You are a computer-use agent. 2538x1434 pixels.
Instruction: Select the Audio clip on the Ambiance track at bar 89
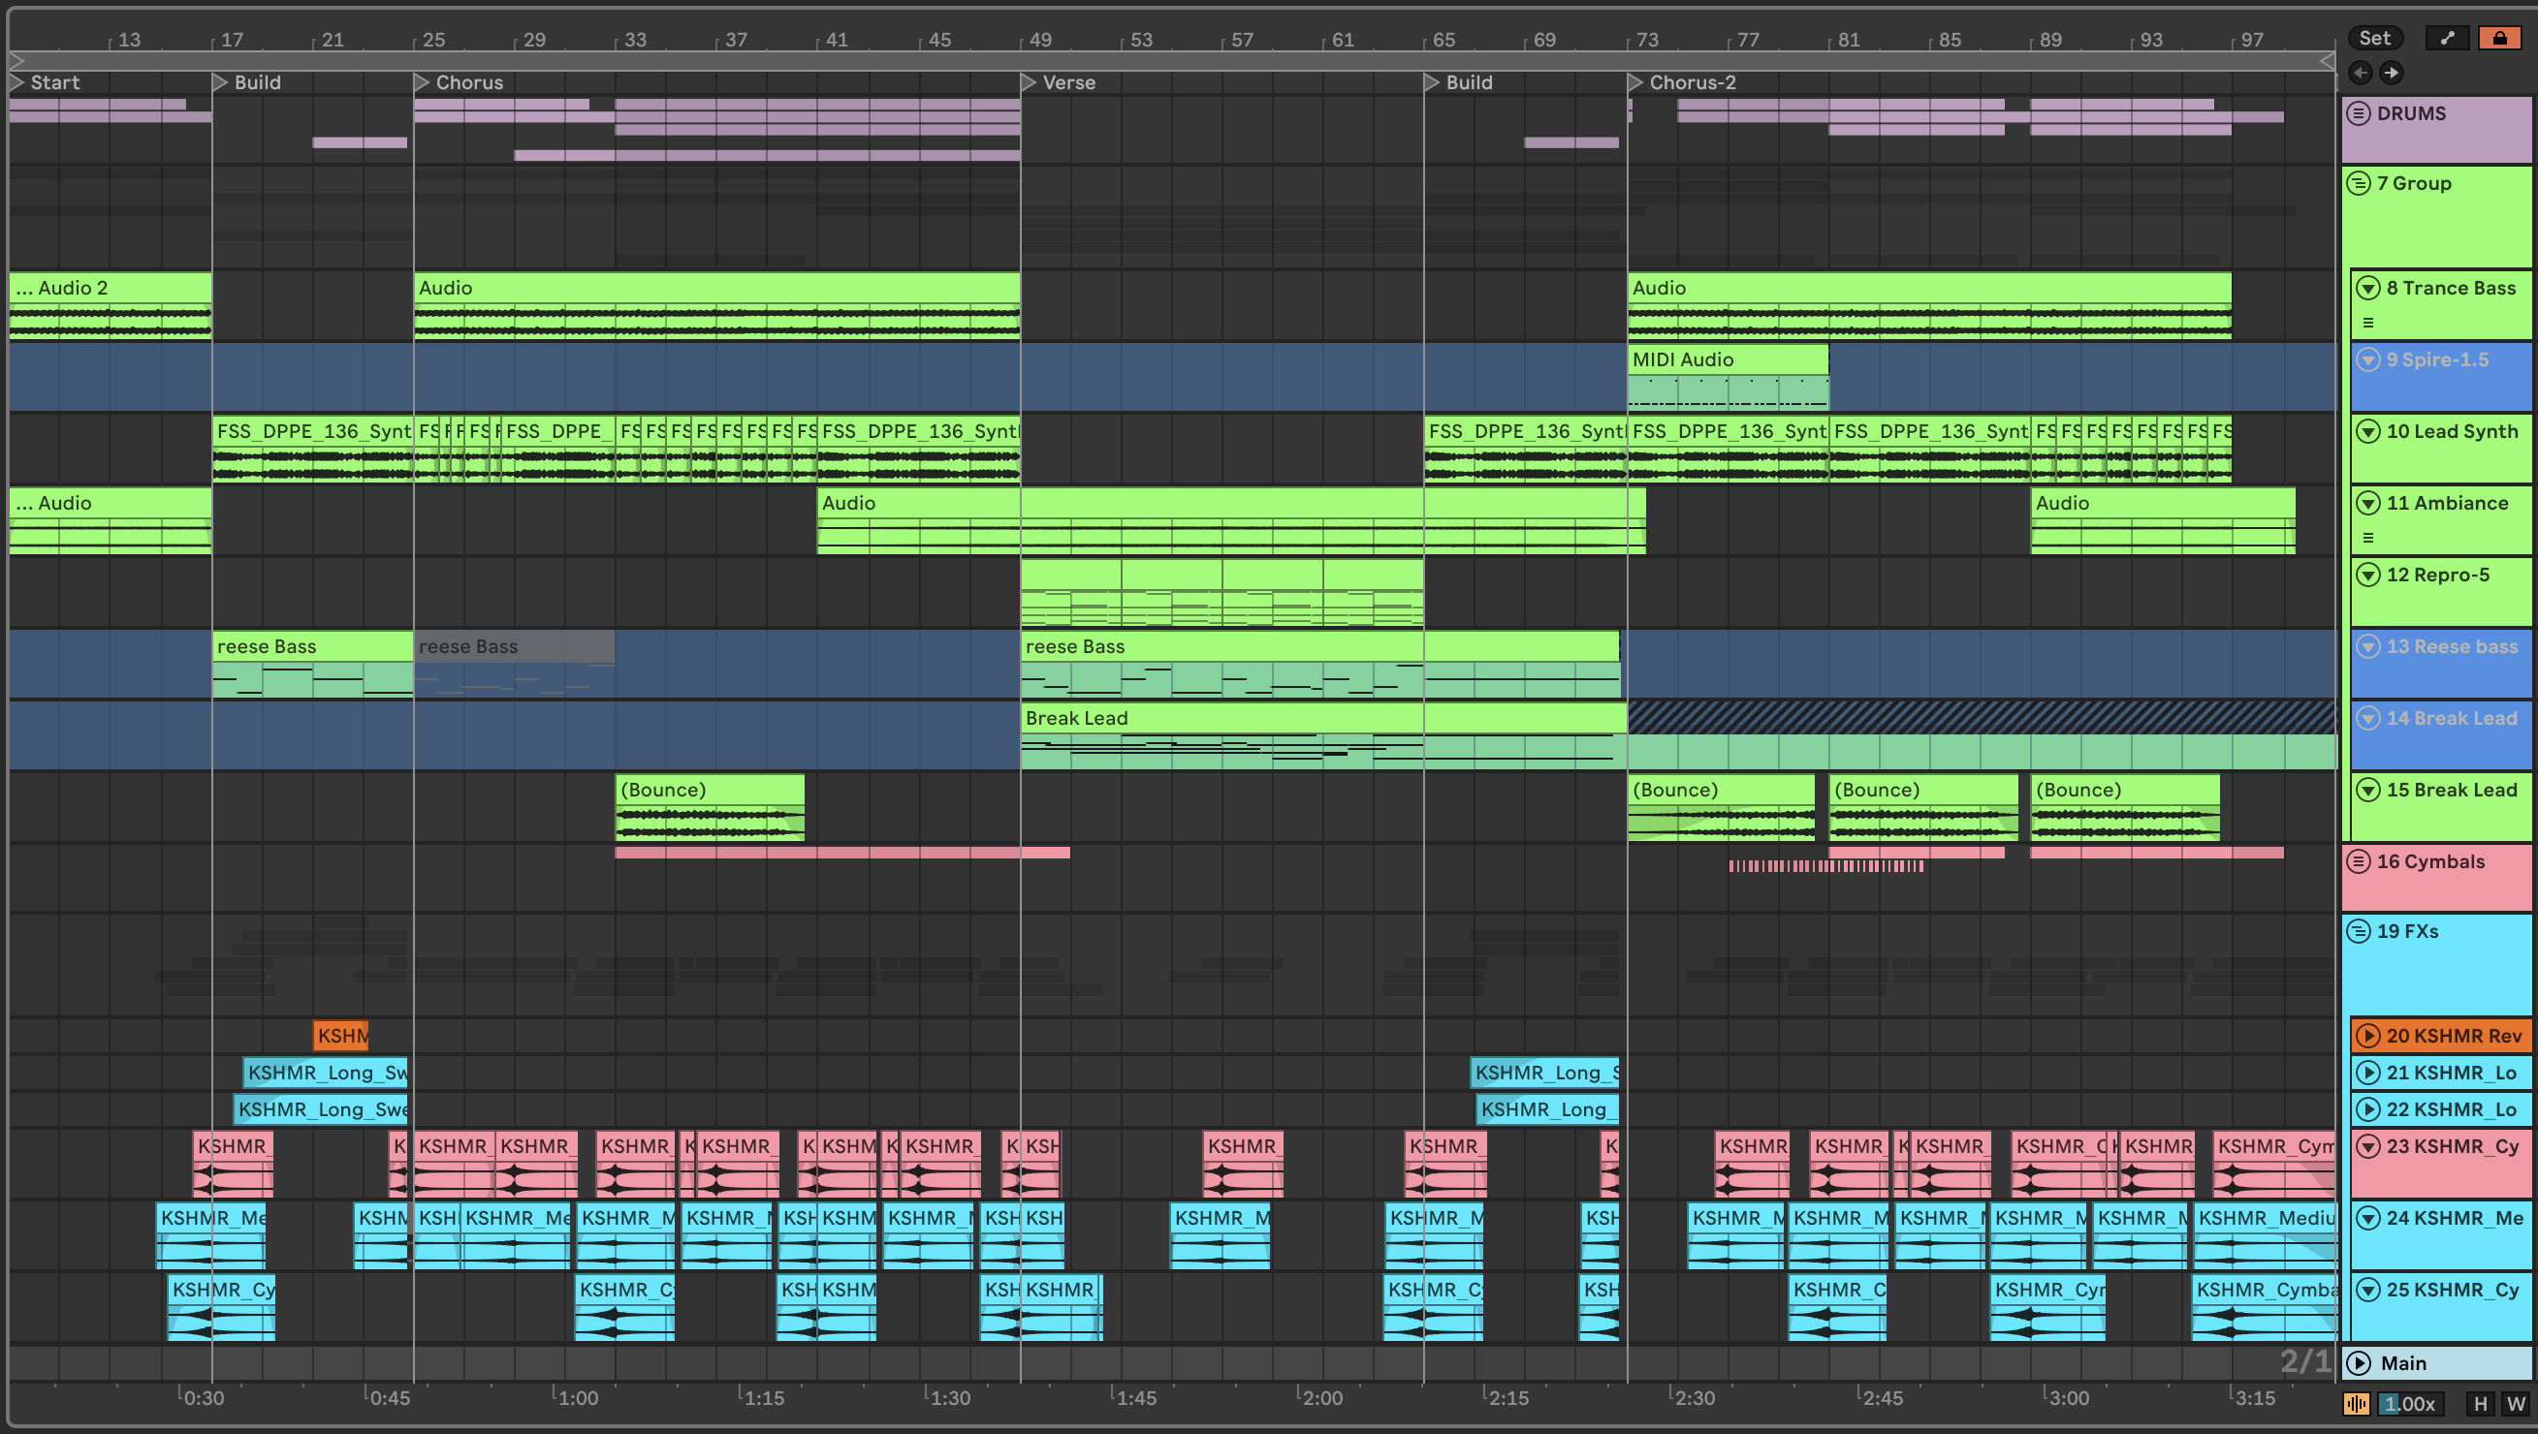pyautogui.click(x=2163, y=520)
